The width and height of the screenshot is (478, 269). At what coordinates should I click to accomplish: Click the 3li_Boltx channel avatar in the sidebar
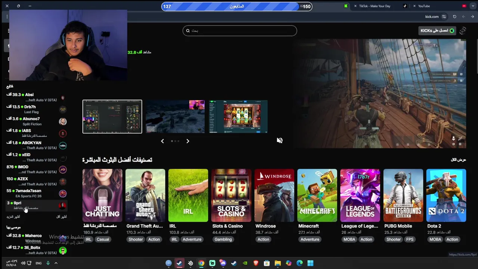coord(63,251)
